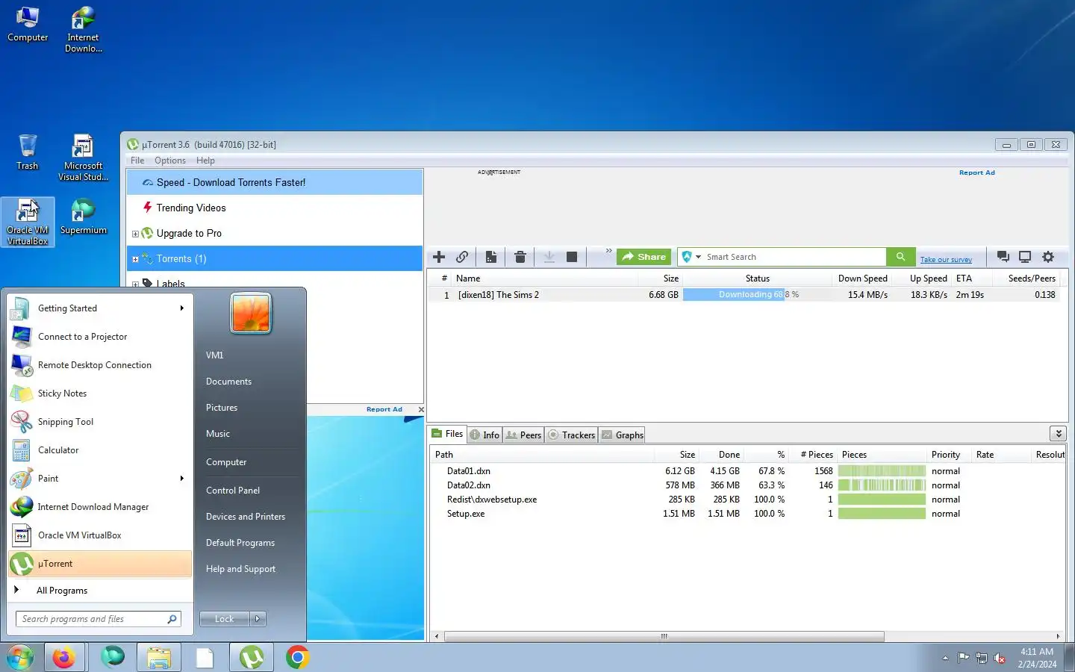This screenshot has width=1075, height=672.
Task: Open the Help menu in µTorrent
Action: (205, 161)
